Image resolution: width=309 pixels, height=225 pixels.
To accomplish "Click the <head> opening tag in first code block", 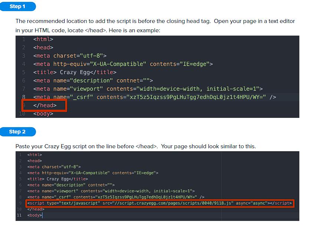I will [x=43, y=47].
